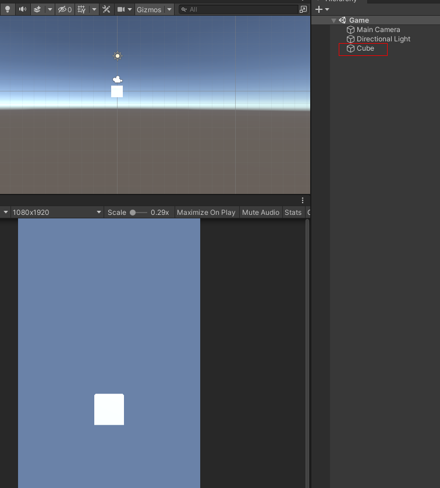
Task: Click the cube icon beside Cube
Action: click(x=350, y=48)
